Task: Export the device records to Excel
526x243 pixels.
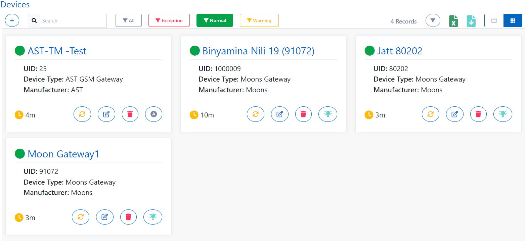Action: coord(453,20)
